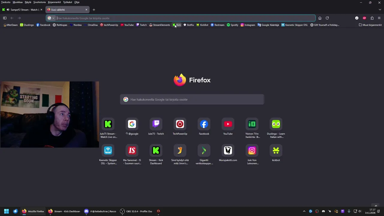This screenshot has width=384, height=216.
Task: Open the Tiedosto menu
Action: coord(6,2)
